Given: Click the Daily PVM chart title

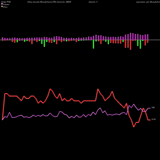Looking at the screenshot, I should pyautogui.click(x=6, y=2).
